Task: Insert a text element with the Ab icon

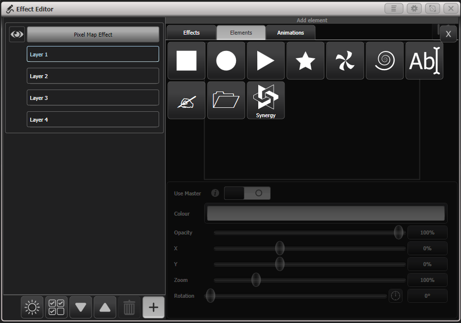Action: 424,60
